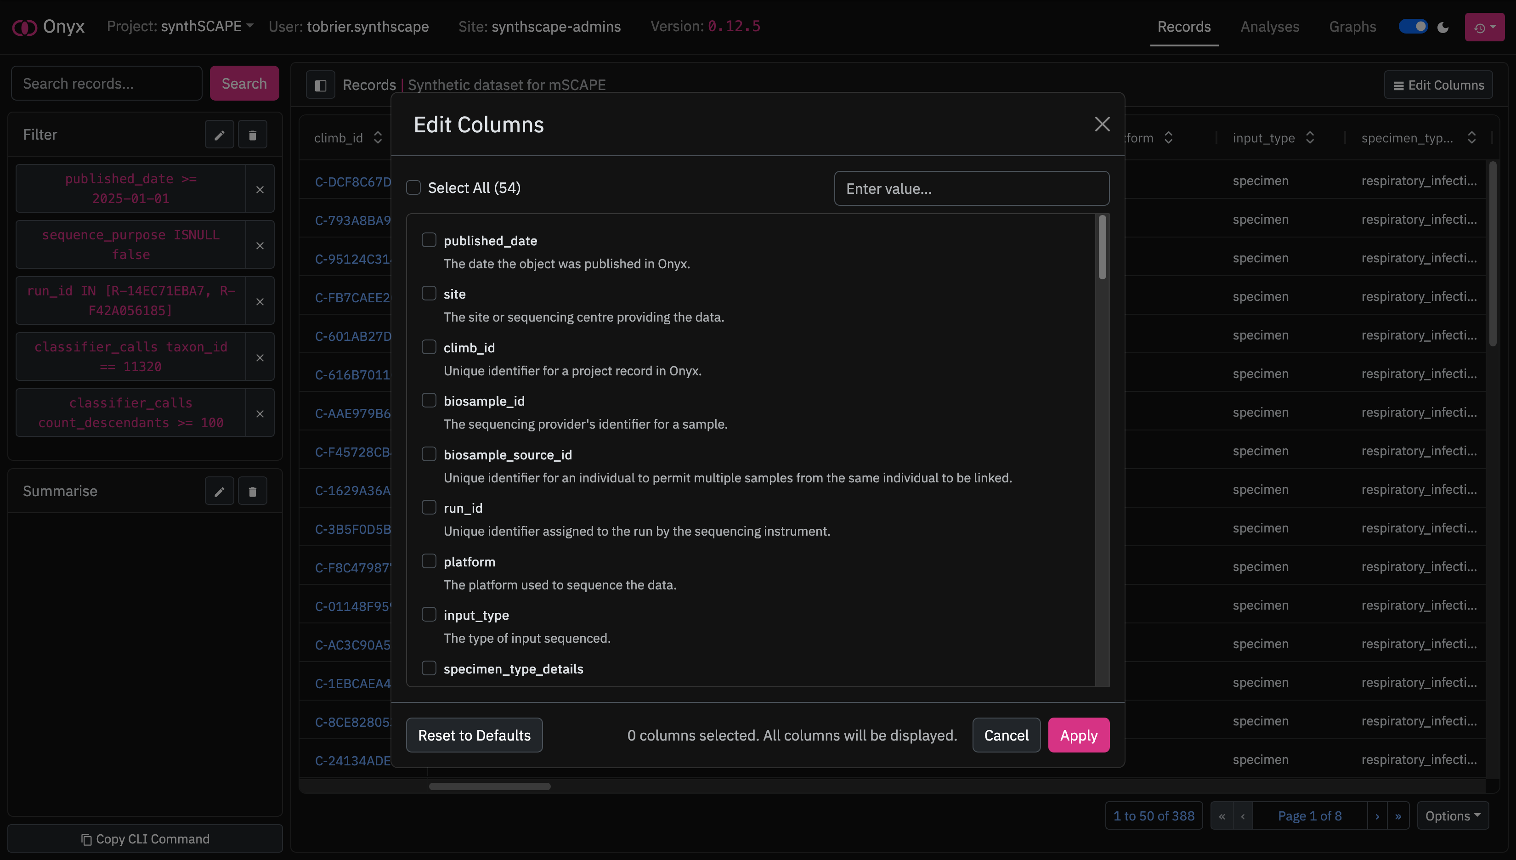This screenshot has width=1516, height=860.
Task: Go to first page of records
Action: tap(1222, 816)
